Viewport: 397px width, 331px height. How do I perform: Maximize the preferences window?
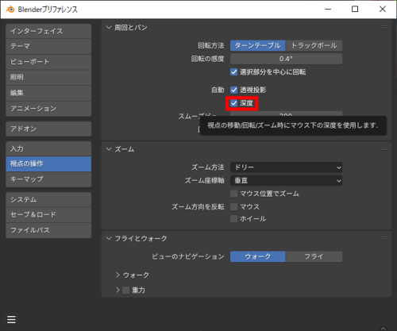pyautogui.click(x=355, y=10)
